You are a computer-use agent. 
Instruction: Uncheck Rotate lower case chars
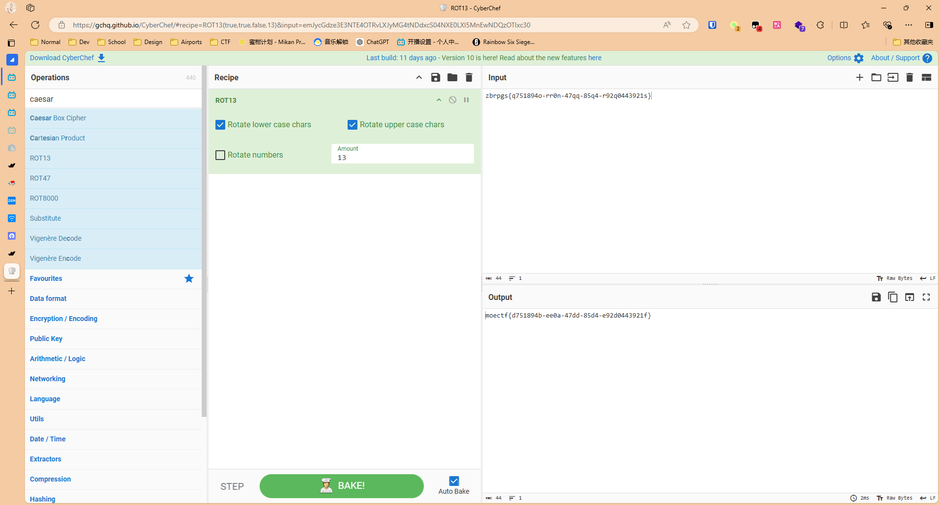(x=220, y=125)
